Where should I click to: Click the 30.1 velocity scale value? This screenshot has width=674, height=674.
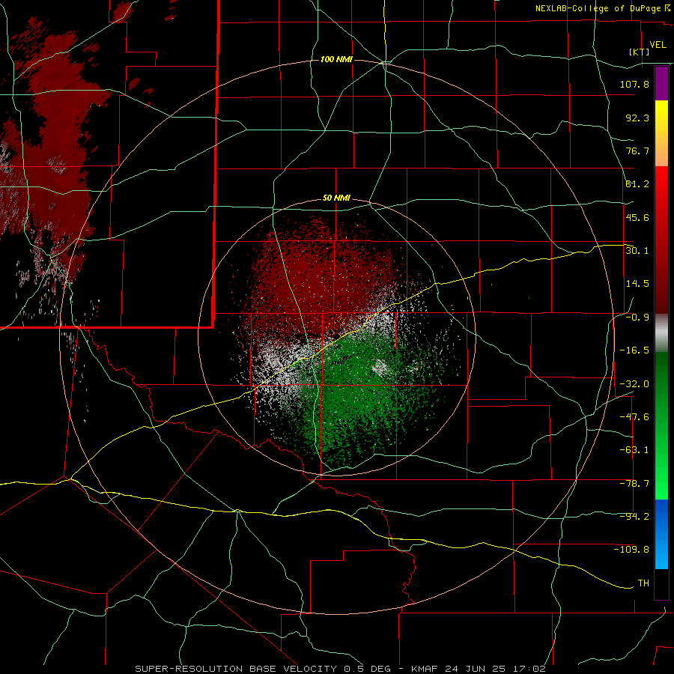click(x=637, y=251)
